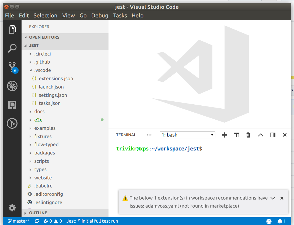Move the panel to the right
This screenshot has height=225, width=294.
(x=273, y=135)
